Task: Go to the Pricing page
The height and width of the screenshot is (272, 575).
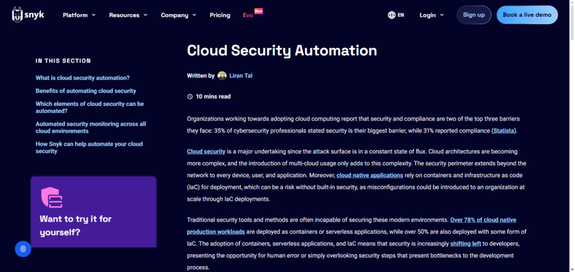Action: 220,15
